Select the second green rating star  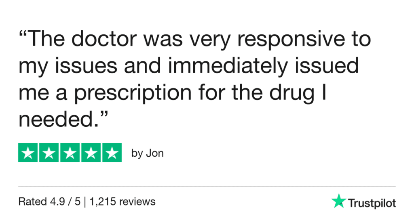click(x=49, y=153)
